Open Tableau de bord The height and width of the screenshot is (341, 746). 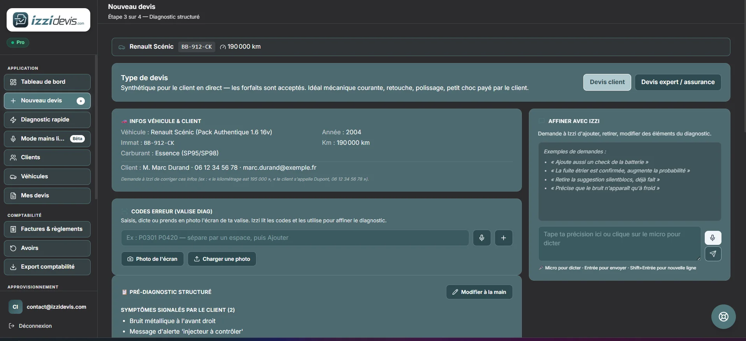[x=47, y=82]
